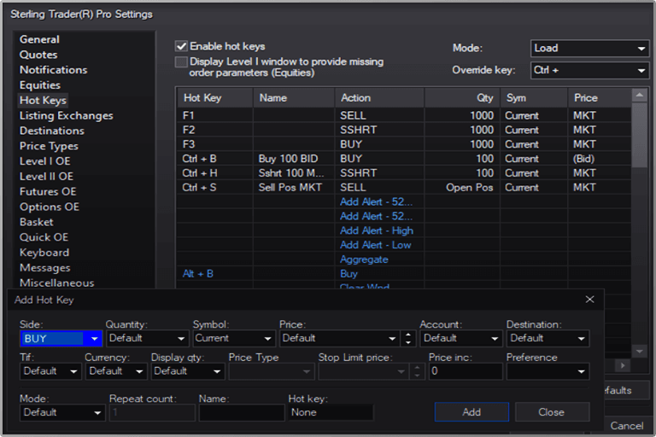Open Keyboard settings category
The width and height of the screenshot is (656, 437).
44,253
